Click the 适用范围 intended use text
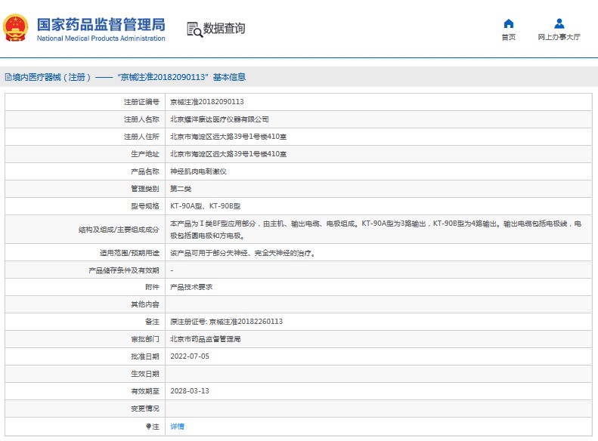The width and height of the screenshot is (598, 441). 243,253
